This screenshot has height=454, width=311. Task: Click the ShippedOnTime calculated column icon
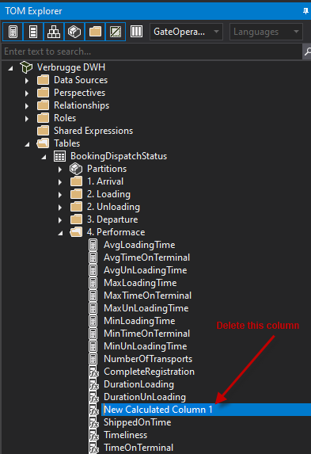[93, 423]
